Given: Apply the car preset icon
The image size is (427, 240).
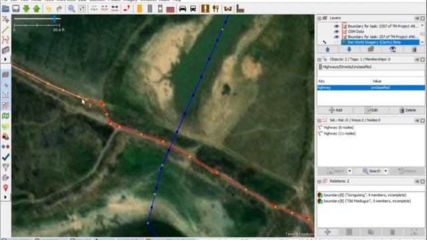Looking at the screenshot, I should (182, 9).
